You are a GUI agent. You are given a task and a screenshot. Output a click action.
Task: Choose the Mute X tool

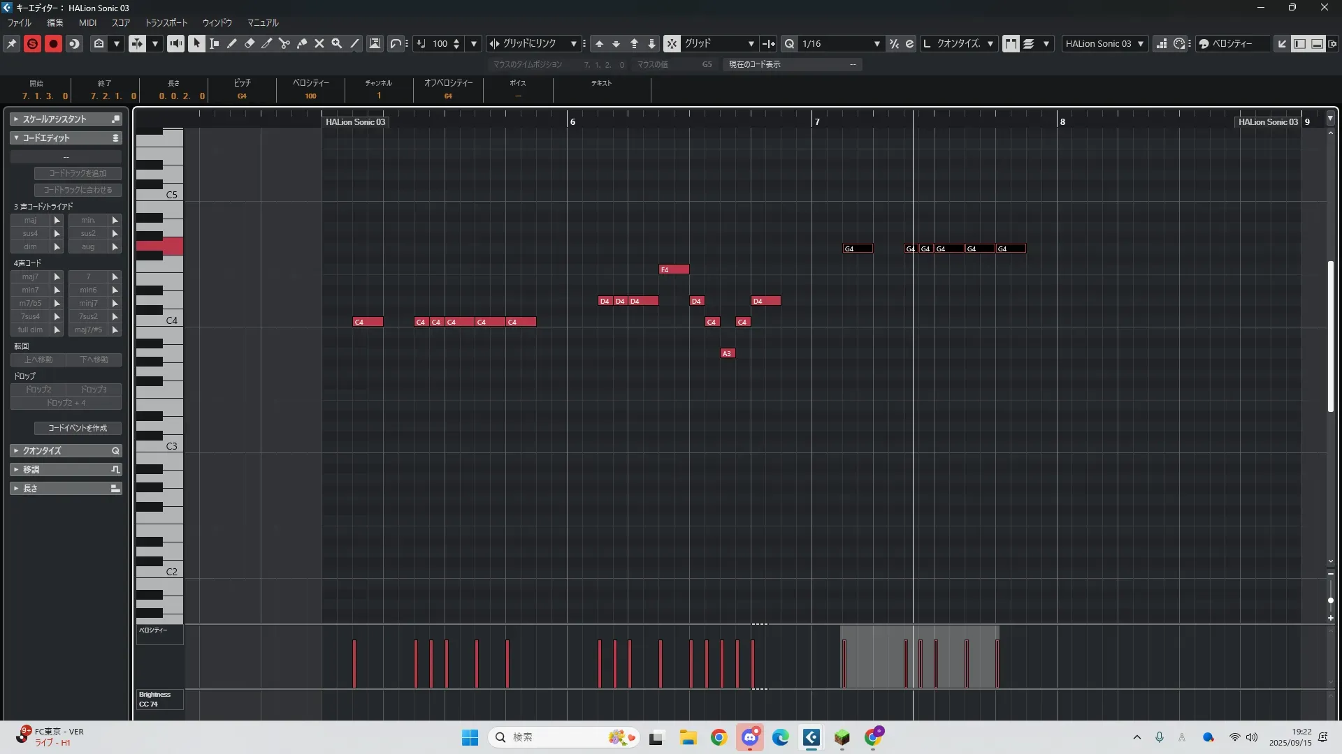click(x=319, y=43)
